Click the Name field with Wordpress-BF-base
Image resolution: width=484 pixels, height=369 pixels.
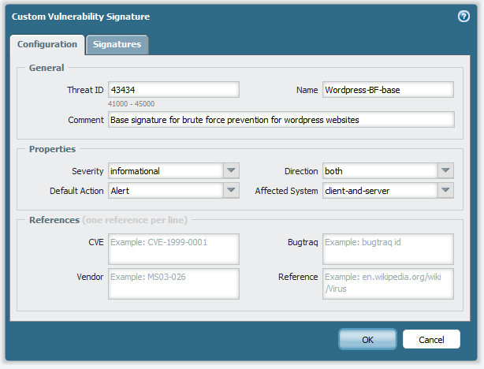point(388,90)
